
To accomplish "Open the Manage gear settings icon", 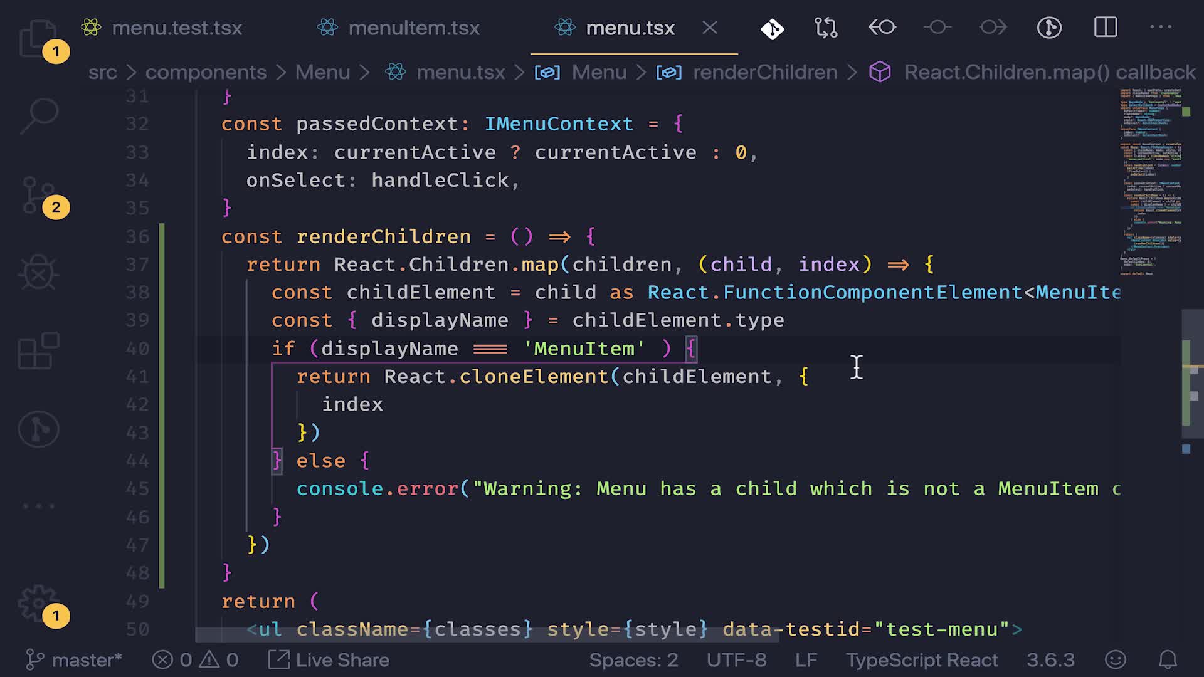I will (38, 603).
